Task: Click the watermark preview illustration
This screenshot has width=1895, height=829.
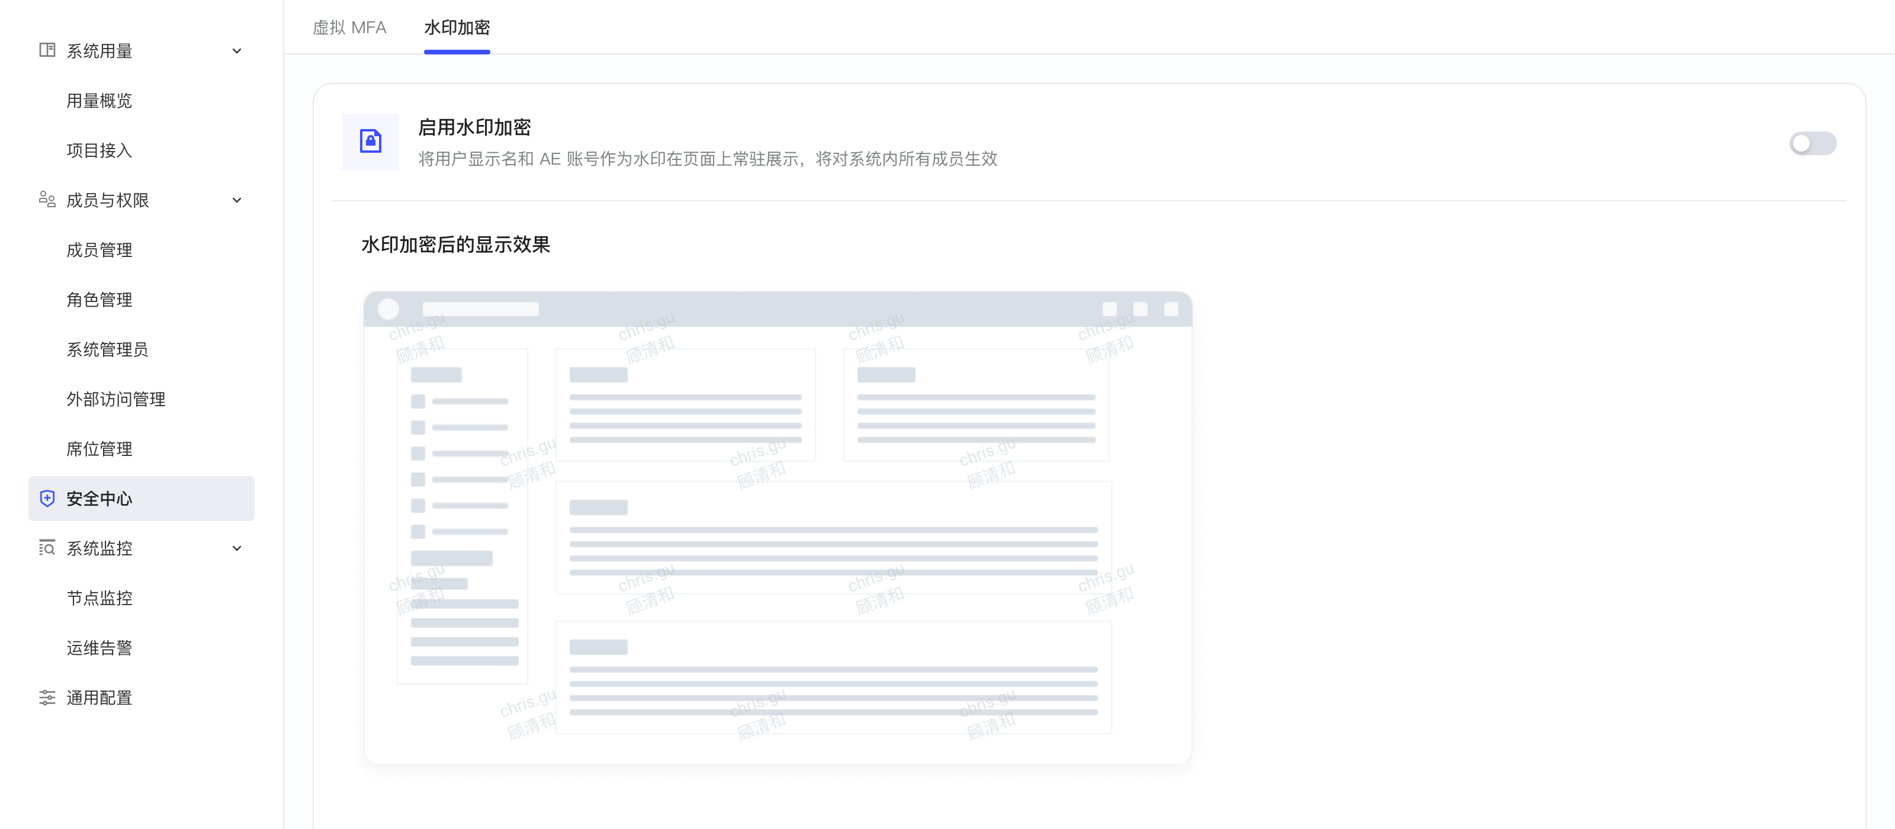Action: coord(778,526)
